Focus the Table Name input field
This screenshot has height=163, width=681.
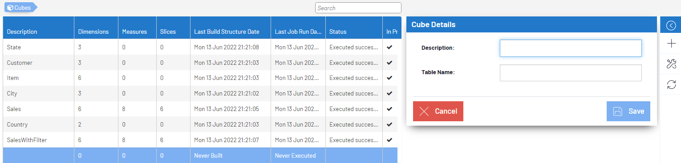click(571, 73)
